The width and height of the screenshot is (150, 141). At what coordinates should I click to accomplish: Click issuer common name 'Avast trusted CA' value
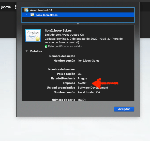click(x=89, y=92)
